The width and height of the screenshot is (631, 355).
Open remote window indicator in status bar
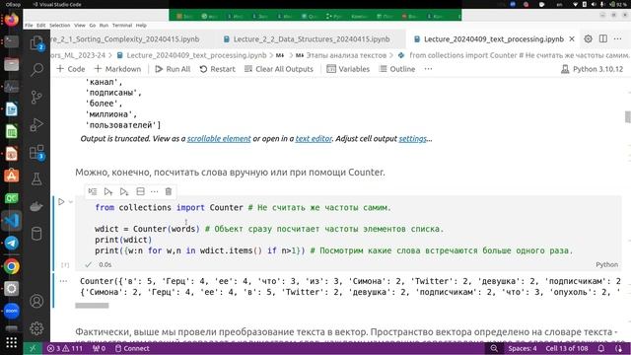33,348
